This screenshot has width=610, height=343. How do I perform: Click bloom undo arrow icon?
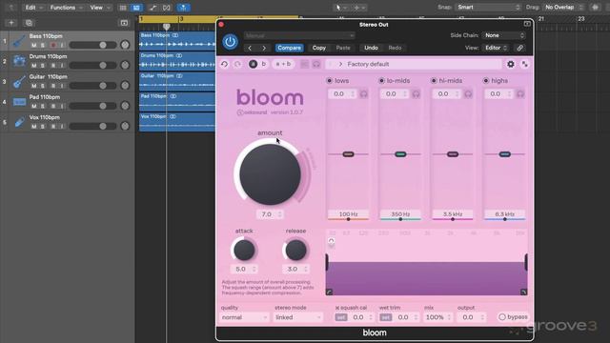pos(225,64)
